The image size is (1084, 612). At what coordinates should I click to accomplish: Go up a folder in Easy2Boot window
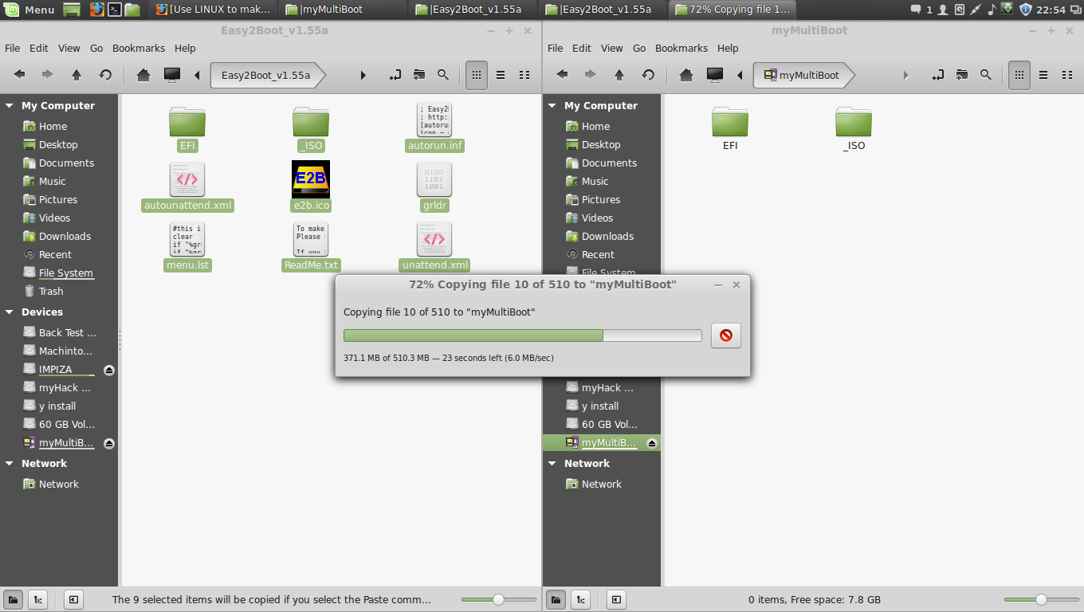click(77, 75)
